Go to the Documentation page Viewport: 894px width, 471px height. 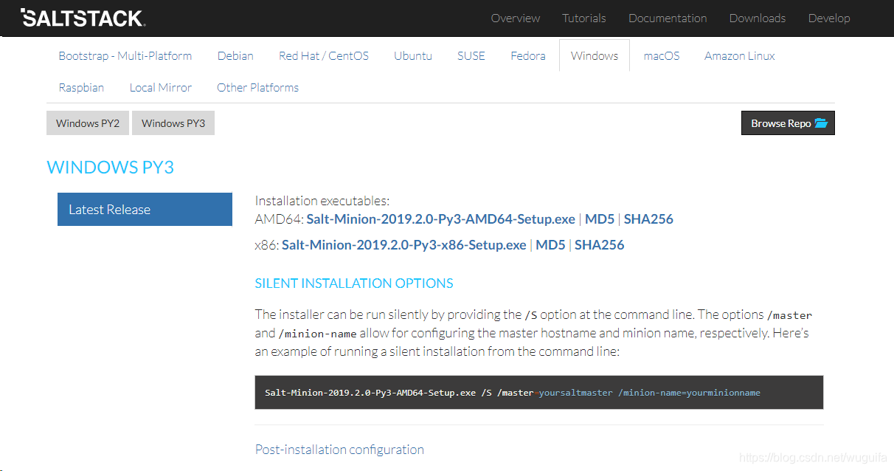(668, 18)
